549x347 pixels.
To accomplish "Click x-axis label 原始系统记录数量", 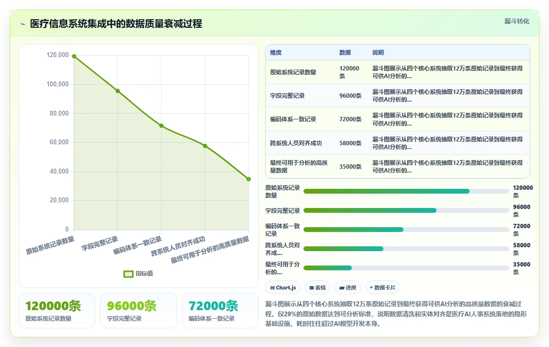I will pos(50,245).
